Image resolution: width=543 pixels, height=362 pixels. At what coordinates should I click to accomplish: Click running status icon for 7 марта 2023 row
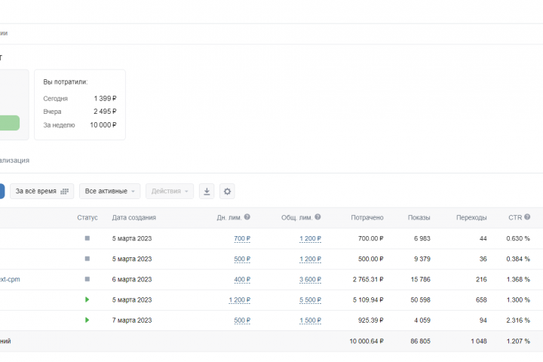tap(87, 320)
